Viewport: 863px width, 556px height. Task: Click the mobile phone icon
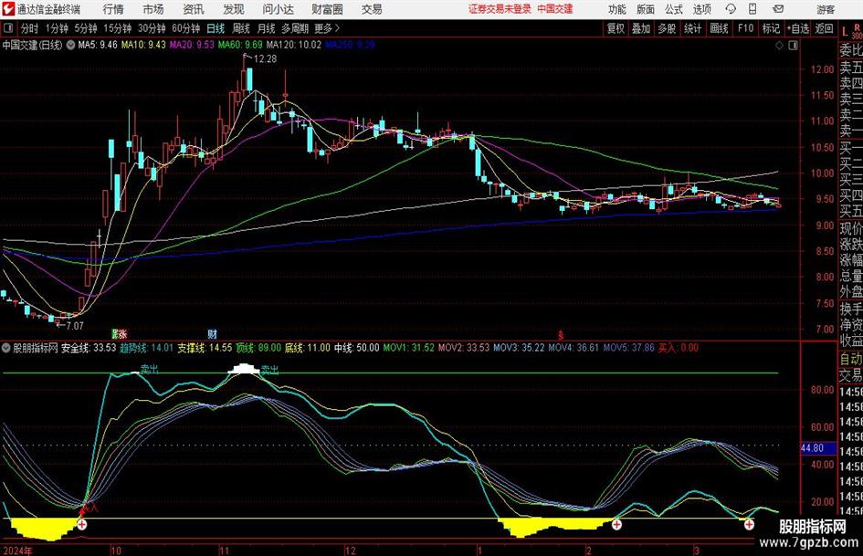(x=752, y=9)
